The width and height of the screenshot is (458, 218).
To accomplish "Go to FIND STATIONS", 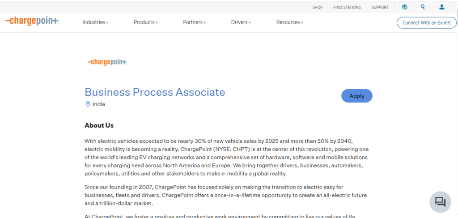I will [347, 8].
